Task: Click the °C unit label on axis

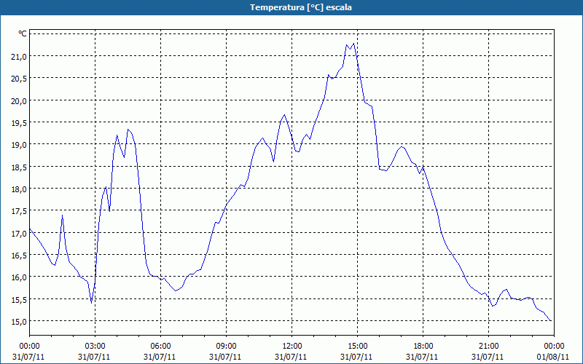Action: point(23,33)
